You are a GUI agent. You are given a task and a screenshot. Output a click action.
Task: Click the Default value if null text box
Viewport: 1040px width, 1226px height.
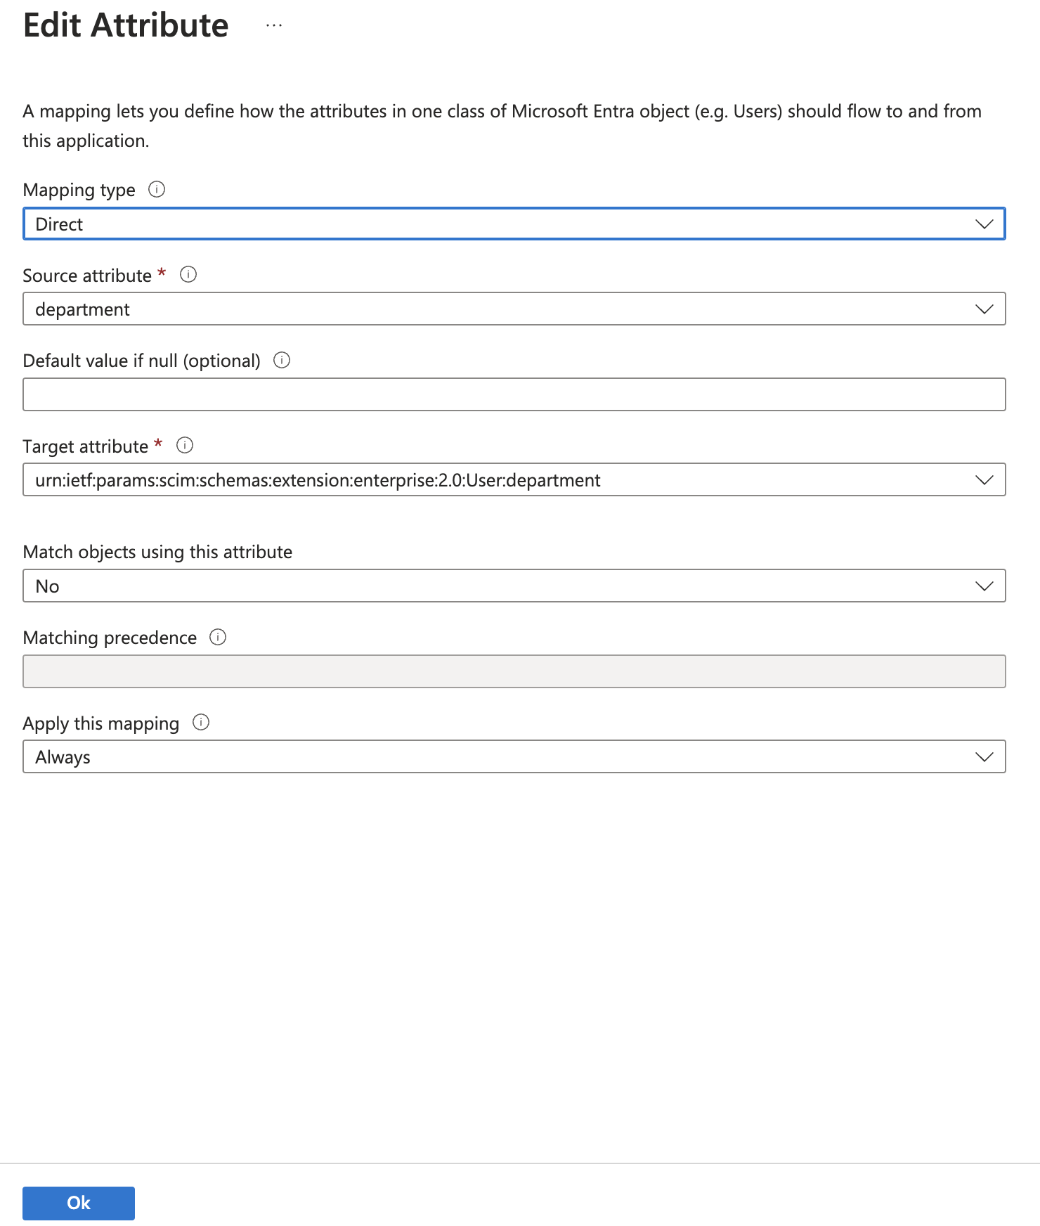(514, 394)
